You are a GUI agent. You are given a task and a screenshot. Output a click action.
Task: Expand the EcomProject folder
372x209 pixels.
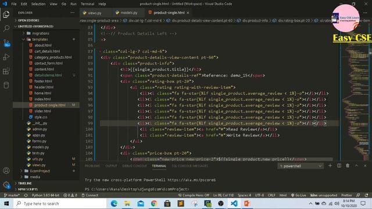click(46, 171)
